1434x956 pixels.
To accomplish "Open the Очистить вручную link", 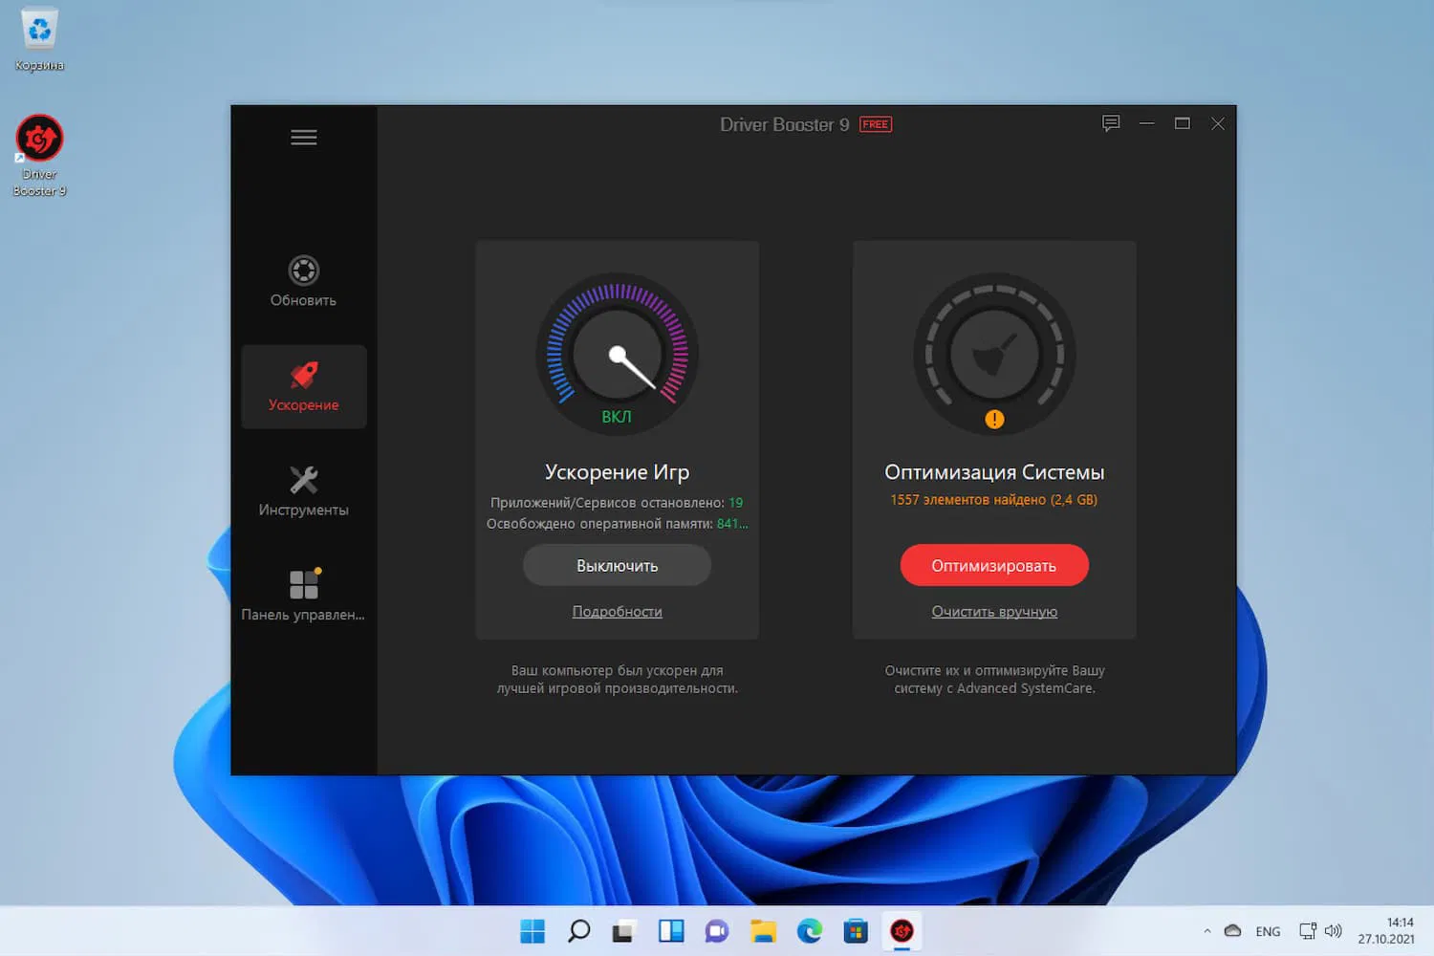I will (x=994, y=612).
